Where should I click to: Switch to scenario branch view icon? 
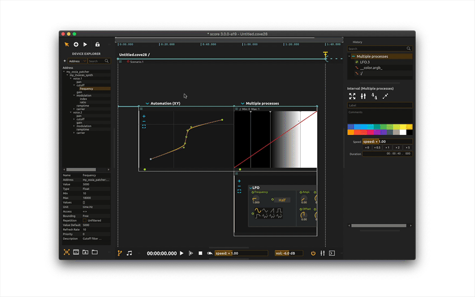point(120,253)
